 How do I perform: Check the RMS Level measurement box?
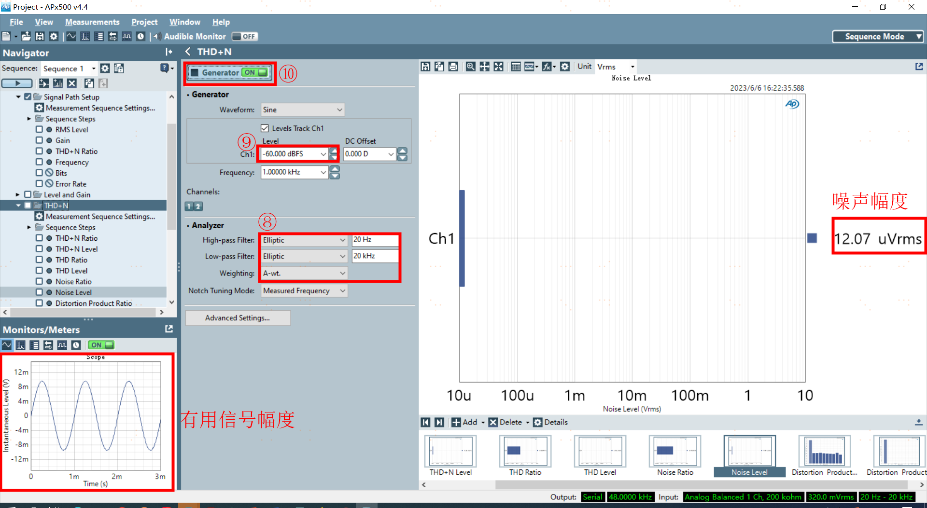coord(39,129)
